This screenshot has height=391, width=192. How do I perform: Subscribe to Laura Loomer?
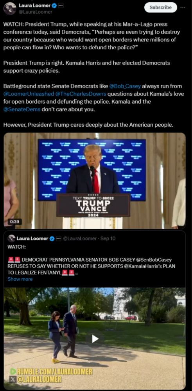point(161,7)
